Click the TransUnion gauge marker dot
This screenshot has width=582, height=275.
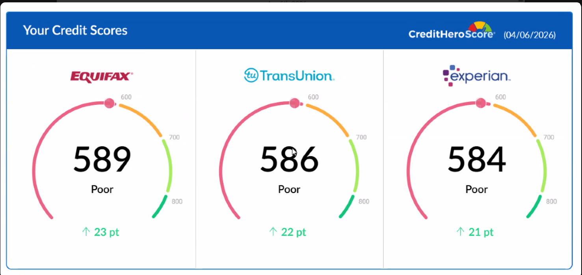[x=294, y=103]
